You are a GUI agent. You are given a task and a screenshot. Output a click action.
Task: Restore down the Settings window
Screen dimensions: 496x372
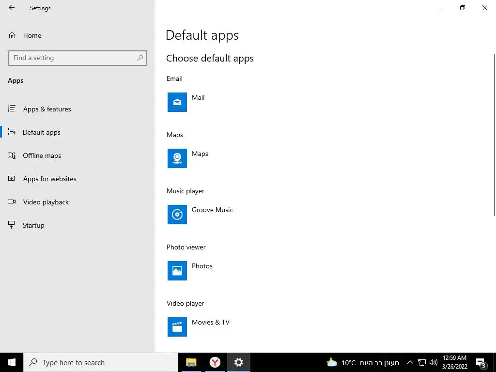pyautogui.click(x=463, y=8)
